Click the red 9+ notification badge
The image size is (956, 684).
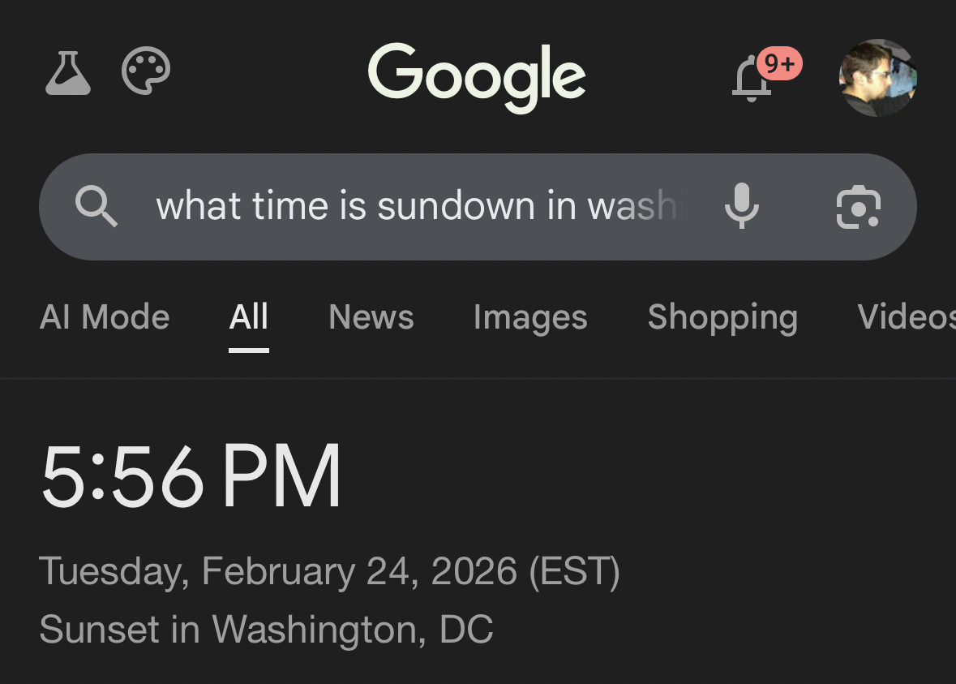point(779,63)
